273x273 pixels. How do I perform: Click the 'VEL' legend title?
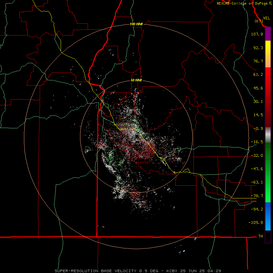[x=266, y=18]
